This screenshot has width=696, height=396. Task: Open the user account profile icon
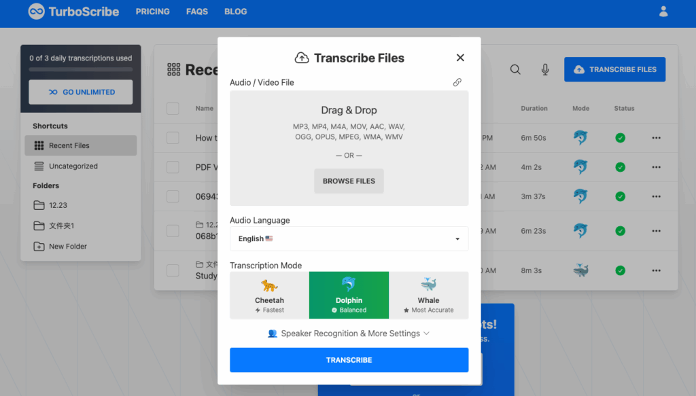[x=663, y=12]
